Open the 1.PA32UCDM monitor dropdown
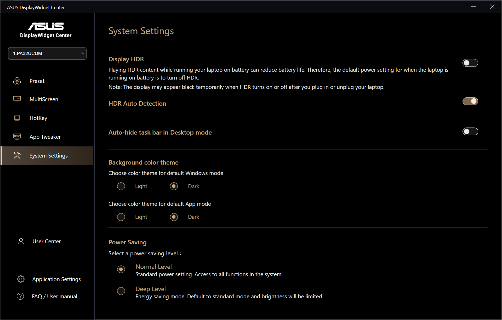This screenshot has height=320, width=502. pos(47,53)
